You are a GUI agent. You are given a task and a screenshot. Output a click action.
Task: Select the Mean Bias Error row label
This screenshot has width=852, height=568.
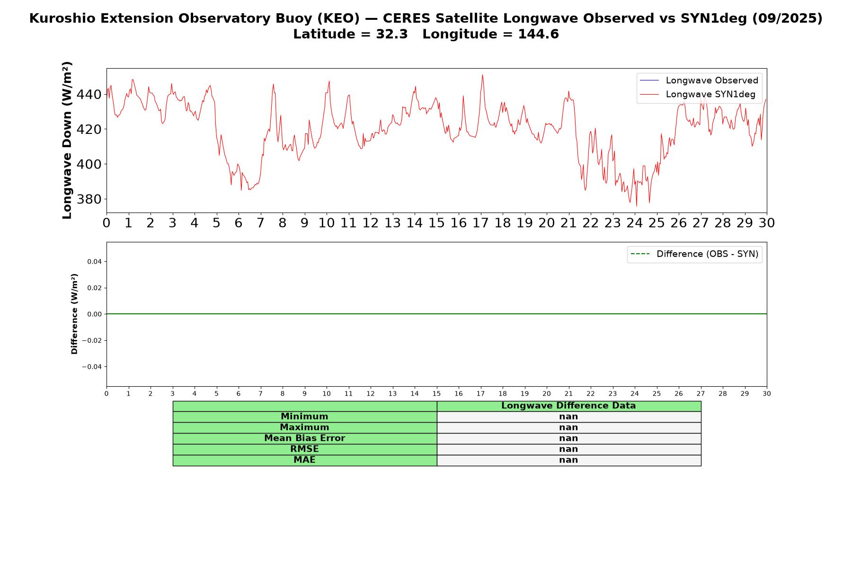point(304,438)
